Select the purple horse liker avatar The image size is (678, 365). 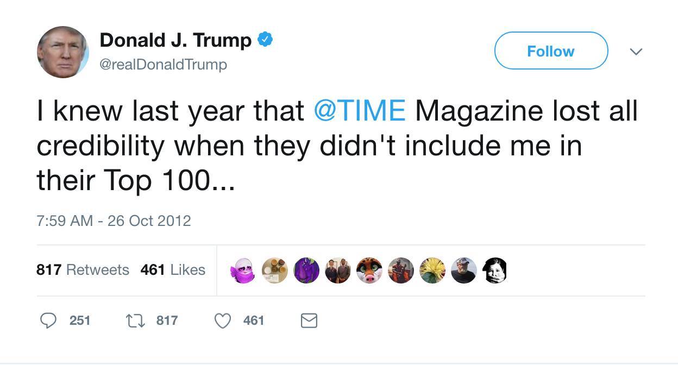[x=306, y=270]
